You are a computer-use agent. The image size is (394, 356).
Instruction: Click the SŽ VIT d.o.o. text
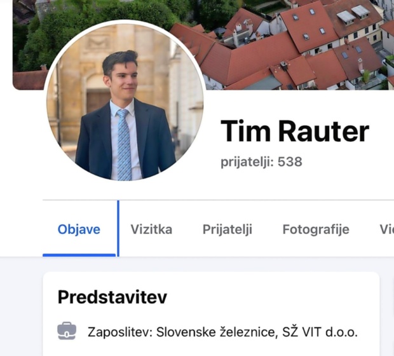tap(320, 332)
